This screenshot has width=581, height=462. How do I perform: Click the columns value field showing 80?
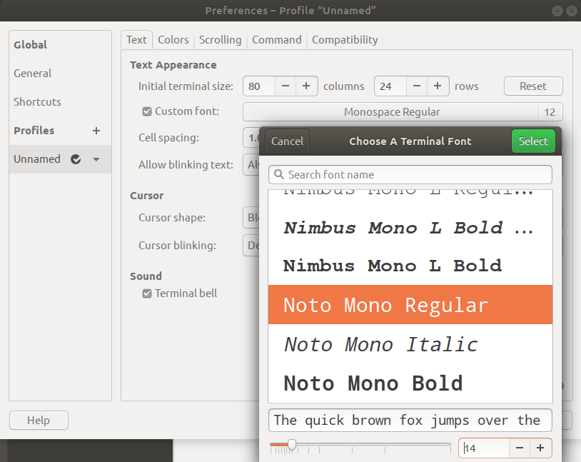[x=259, y=86]
